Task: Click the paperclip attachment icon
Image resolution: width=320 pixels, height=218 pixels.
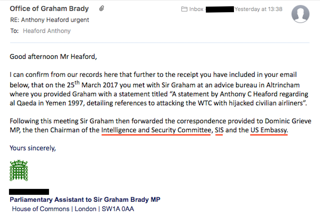Action: [102, 9]
